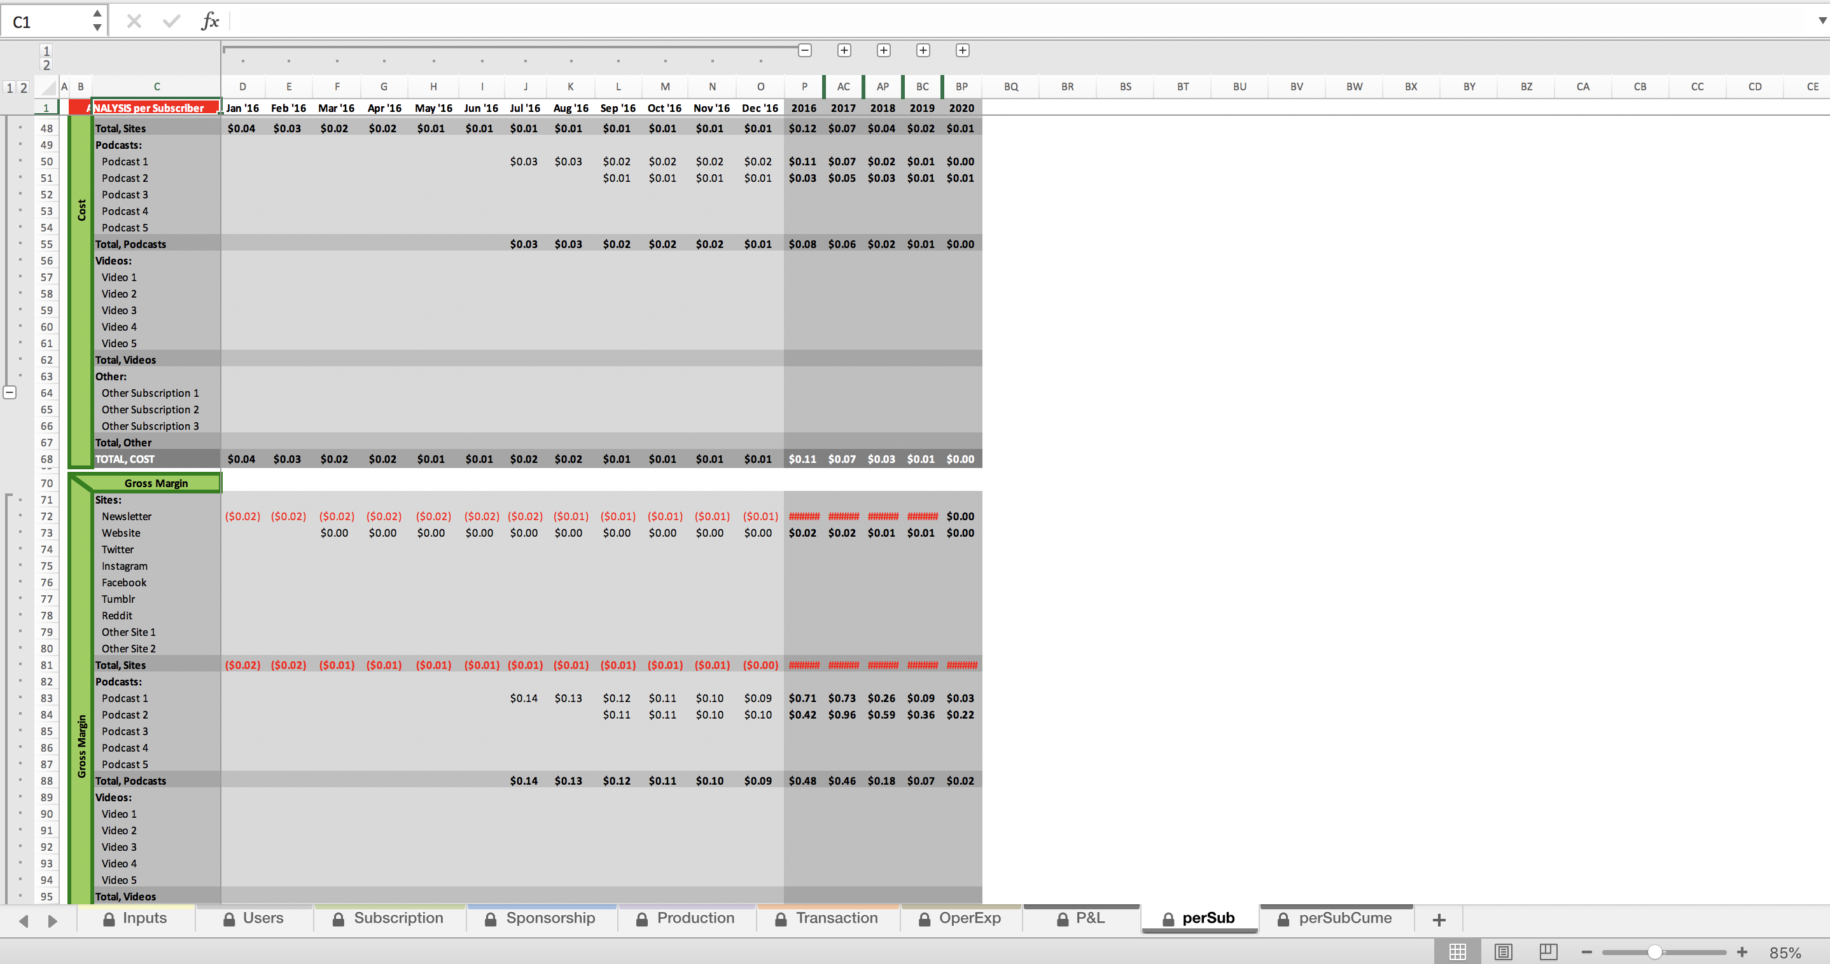Select column AC header
This screenshot has height=964, width=1830.
(843, 86)
